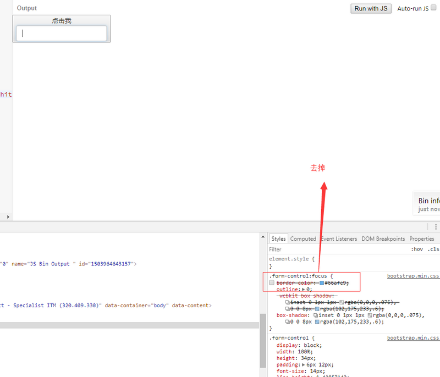This screenshot has height=377, width=440.
Task: Switch to the Styles tab
Action: (278, 239)
